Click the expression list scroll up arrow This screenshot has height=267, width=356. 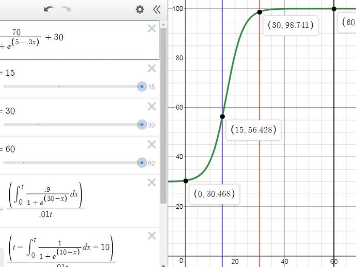pos(163,24)
